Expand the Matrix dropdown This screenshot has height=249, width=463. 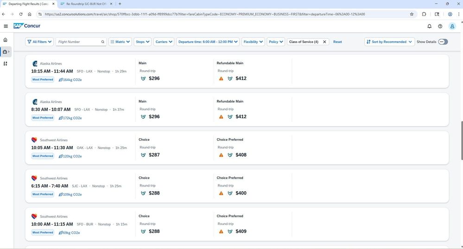point(120,42)
